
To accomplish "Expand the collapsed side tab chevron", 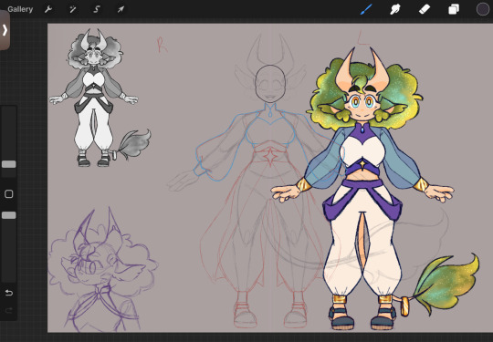I will pos(5,30).
